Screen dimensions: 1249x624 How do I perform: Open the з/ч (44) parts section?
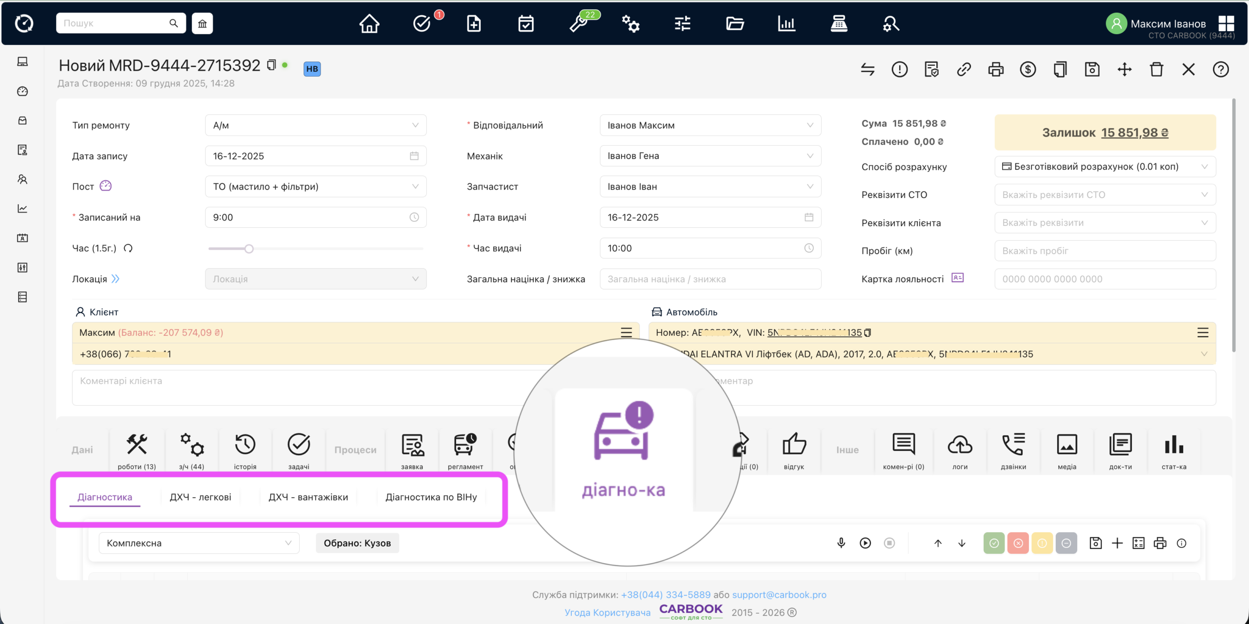click(x=191, y=450)
